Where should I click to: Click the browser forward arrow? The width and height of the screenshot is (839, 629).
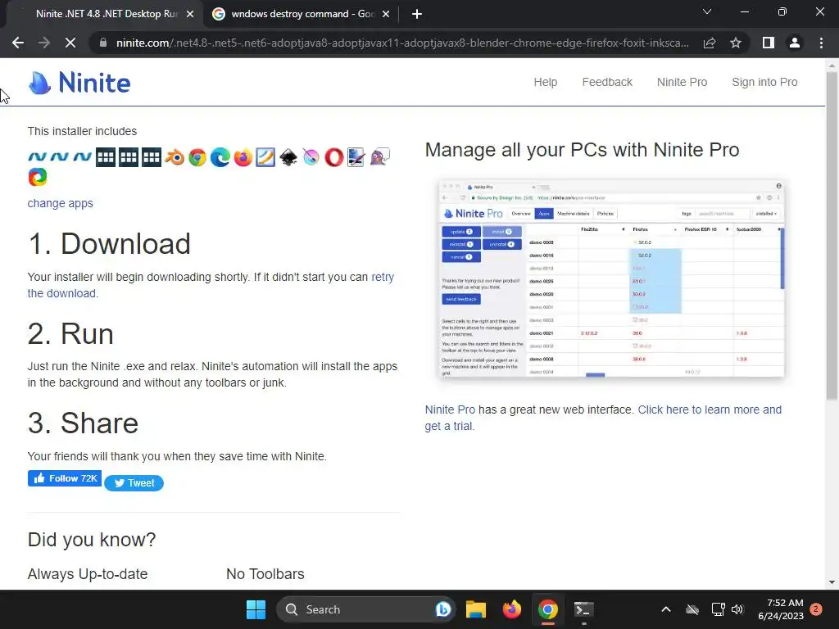[44, 43]
